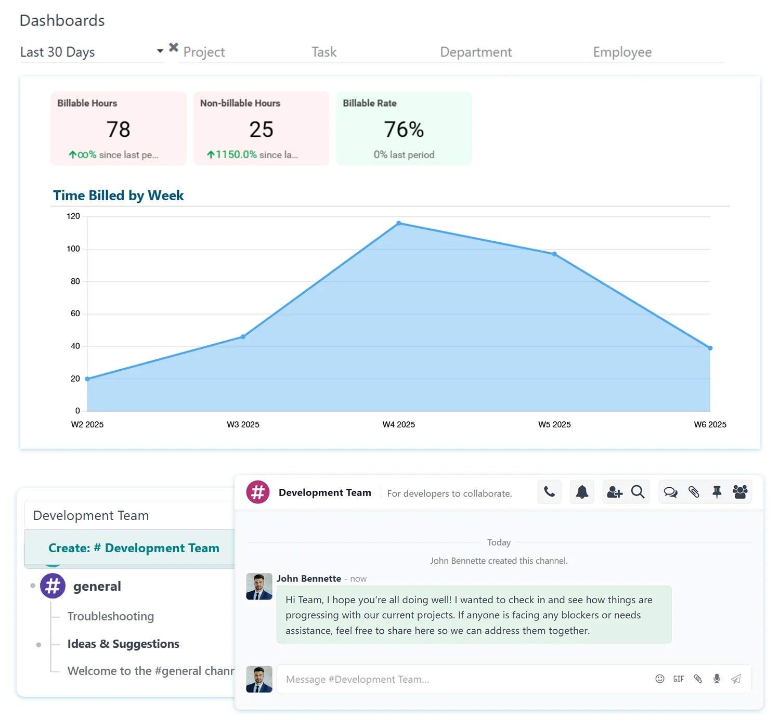Show attachments paperclip icon in header
Screen dimensions: 780x728
click(694, 492)
